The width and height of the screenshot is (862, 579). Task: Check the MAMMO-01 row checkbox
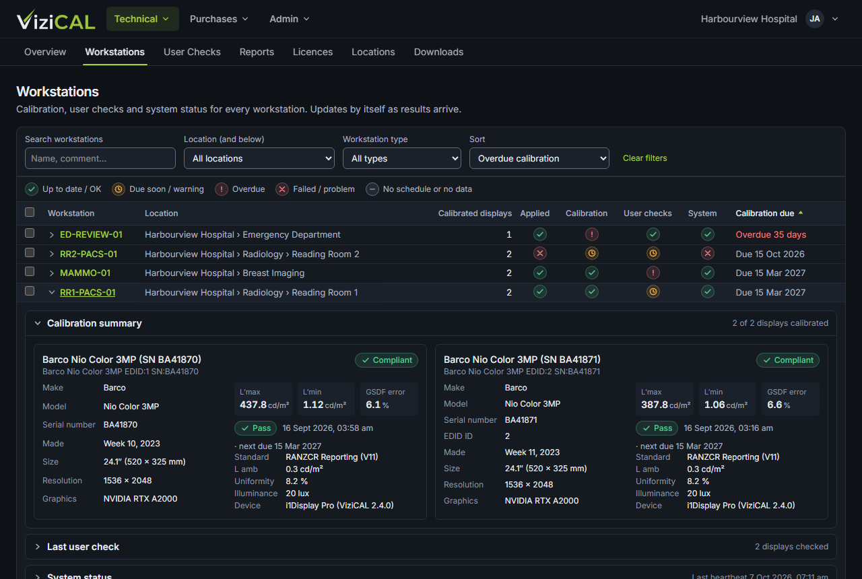click(30, 272)
